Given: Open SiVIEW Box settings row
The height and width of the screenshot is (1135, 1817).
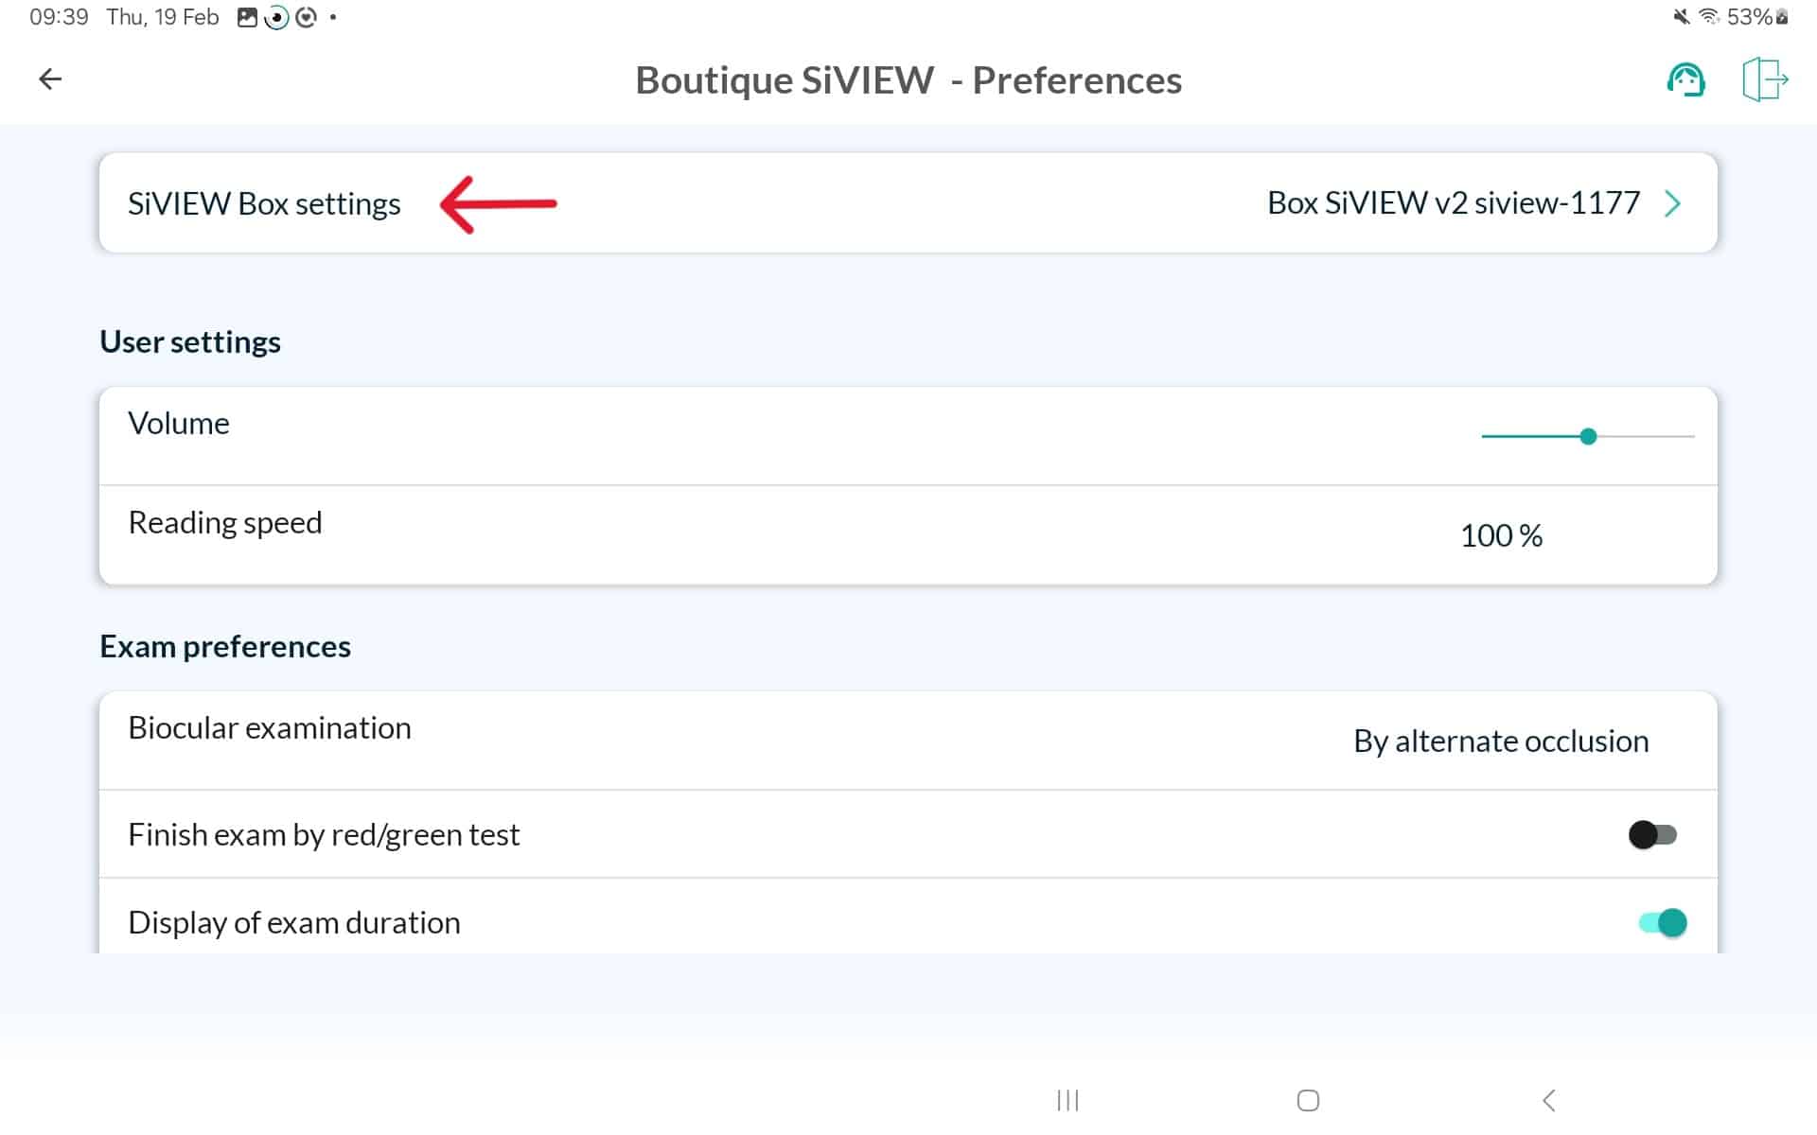Looking at the screenshot, I should point(264,203).
